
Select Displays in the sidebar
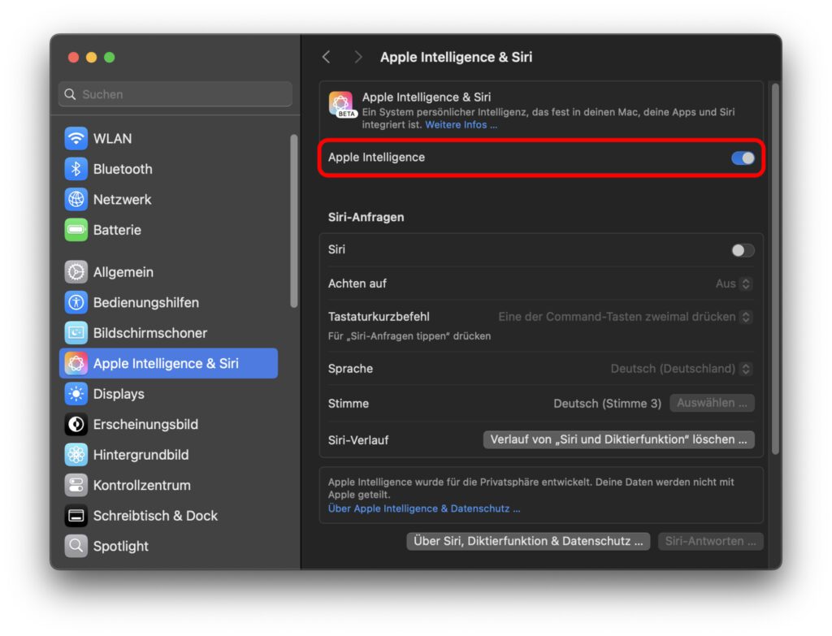point(119,394)
